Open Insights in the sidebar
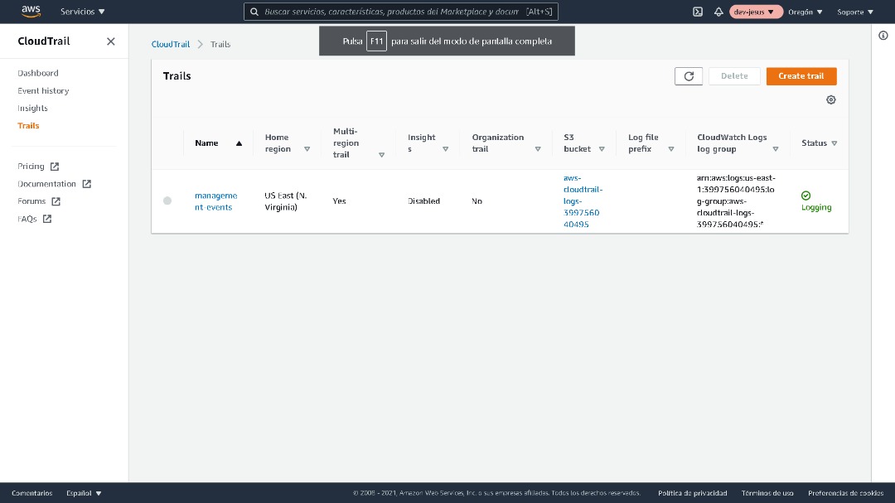Screen dimensions: 895x503 coord(32,108)
